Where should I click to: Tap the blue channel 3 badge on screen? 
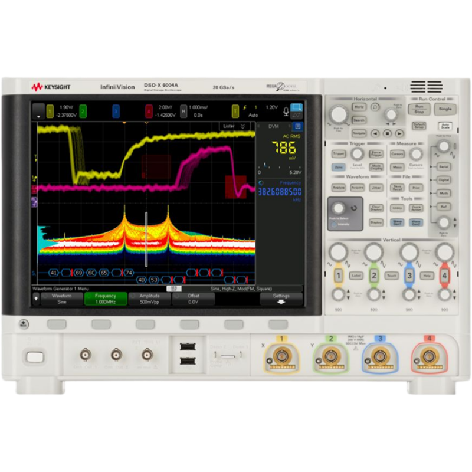pos(116,112)
